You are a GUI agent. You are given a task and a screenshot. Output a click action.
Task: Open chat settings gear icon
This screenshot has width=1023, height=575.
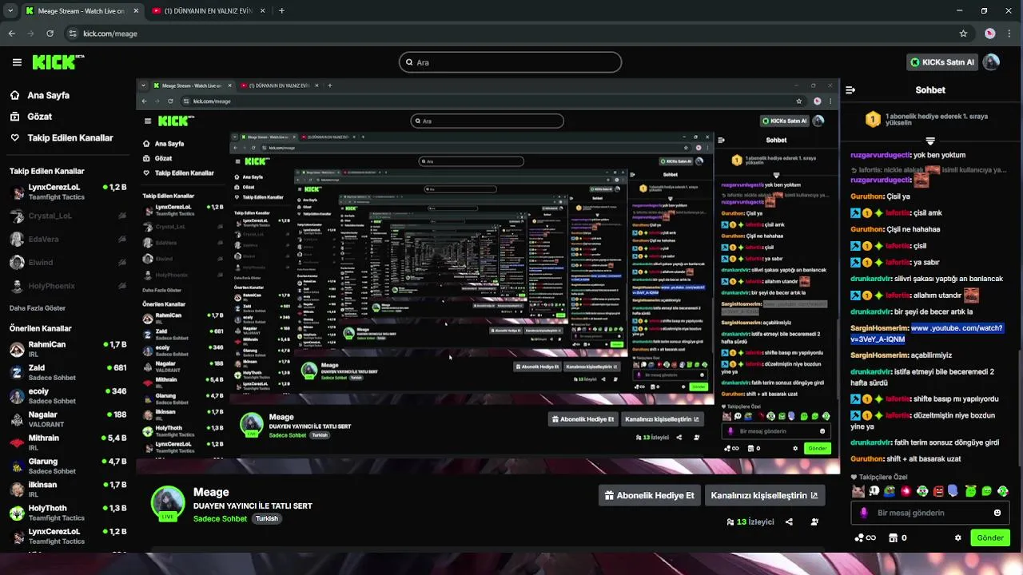[x=957, y=537]
